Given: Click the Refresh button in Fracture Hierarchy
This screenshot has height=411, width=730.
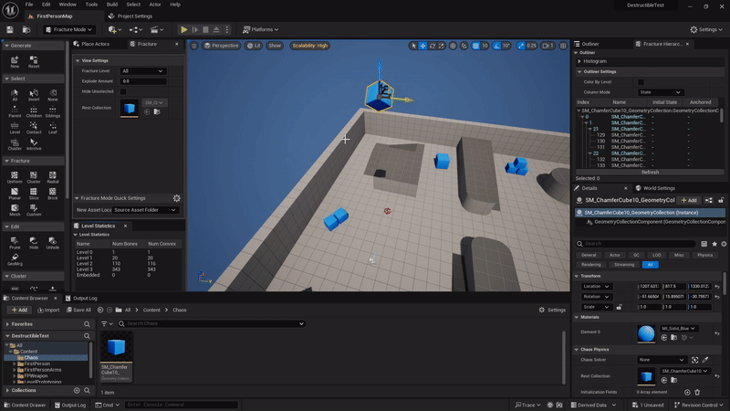Looking at the screenshot, I should 650,173.
